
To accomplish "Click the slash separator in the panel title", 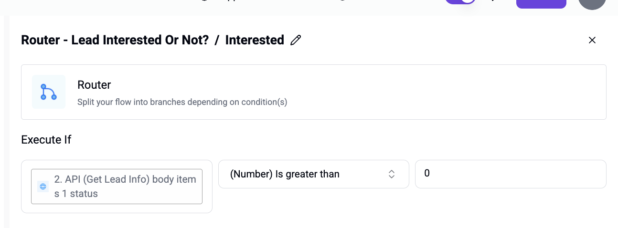I will click(x=217, y=40).
